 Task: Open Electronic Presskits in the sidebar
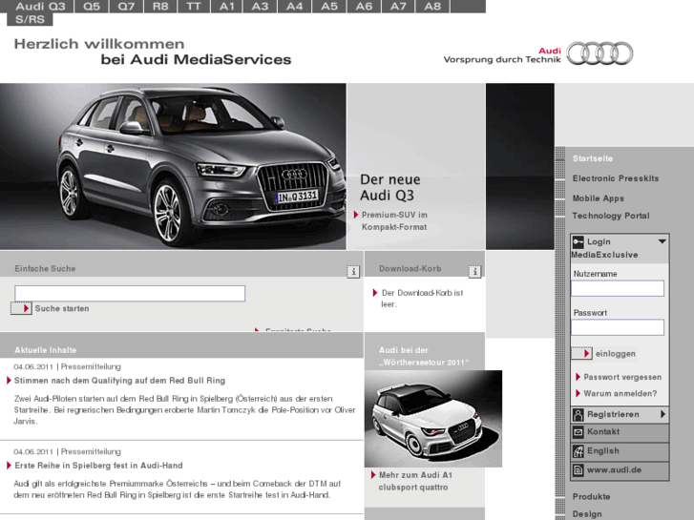(x=616, y=178)
